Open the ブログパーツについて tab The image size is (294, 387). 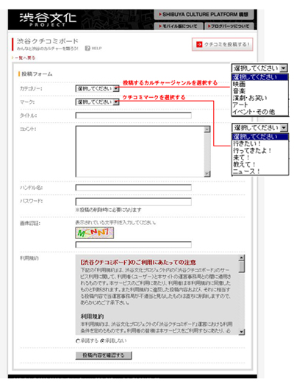(x=229, y=26)
